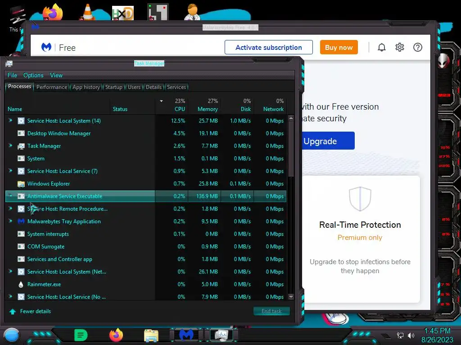Switch to the App history tab
The height and width of the screenshot is (345, 461).
[86, 87]
